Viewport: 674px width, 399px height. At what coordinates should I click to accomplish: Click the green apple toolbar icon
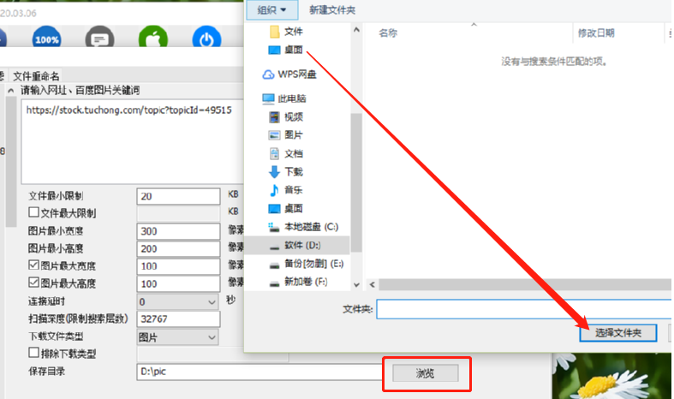click(153, 38)
